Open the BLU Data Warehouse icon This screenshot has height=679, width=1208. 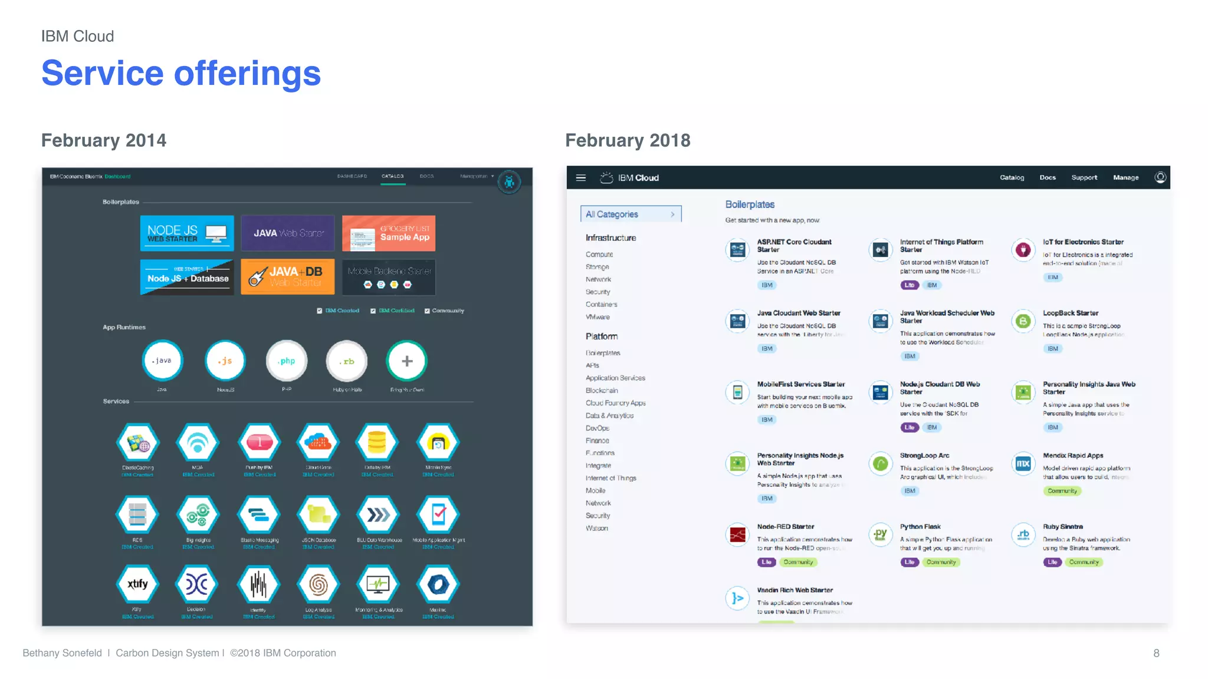pyautogui.click(x=378, y=515)
